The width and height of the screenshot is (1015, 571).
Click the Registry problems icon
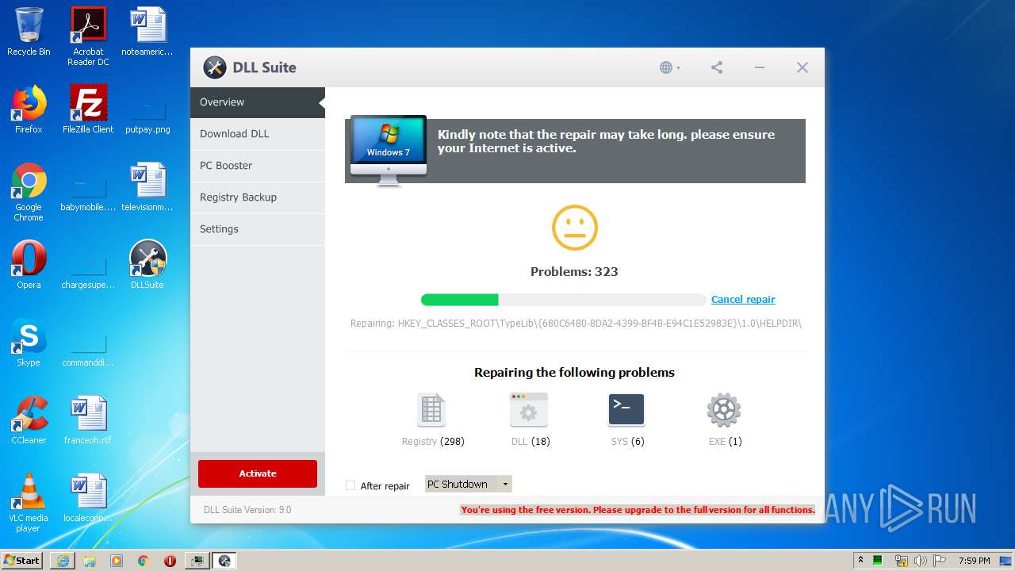[431, 410]
